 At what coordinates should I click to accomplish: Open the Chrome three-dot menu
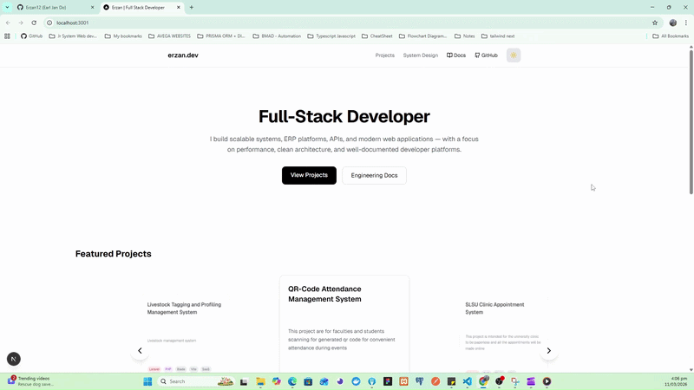[686, 23]
